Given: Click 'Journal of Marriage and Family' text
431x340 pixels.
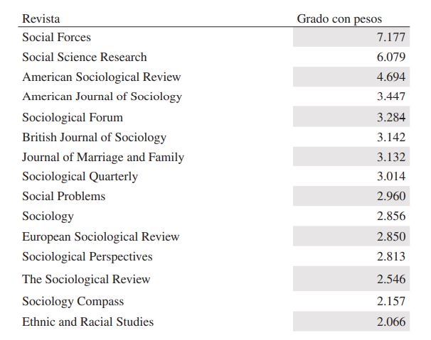Looking at the screenshot, I should [103, 157].
